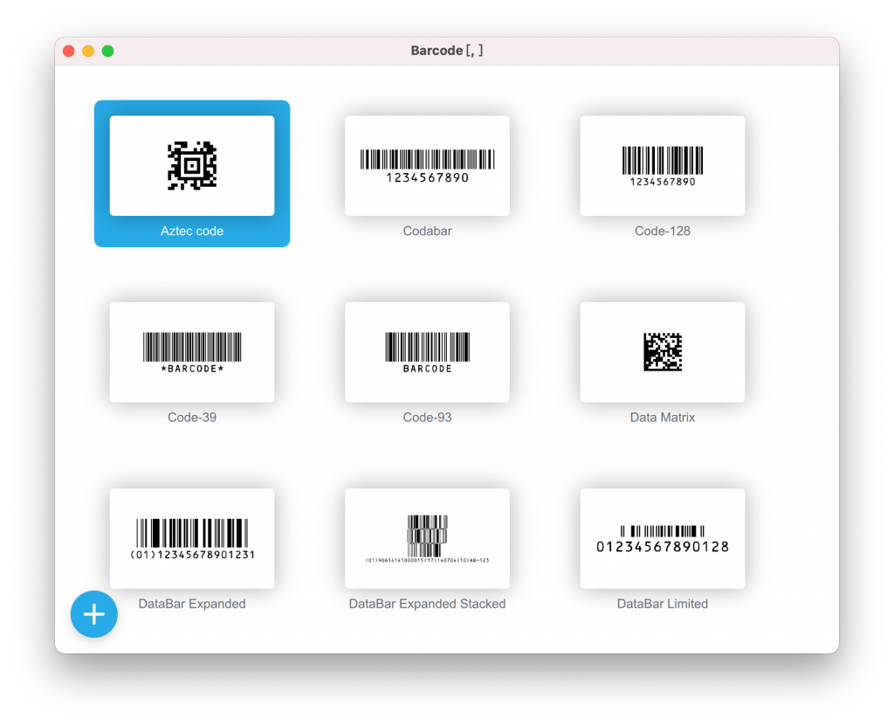Click the DataBar Limited label text

click(x=663, y=604)
